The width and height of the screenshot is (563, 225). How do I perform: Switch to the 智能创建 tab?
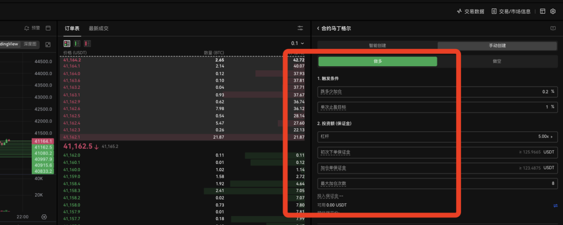pos(377,45)
